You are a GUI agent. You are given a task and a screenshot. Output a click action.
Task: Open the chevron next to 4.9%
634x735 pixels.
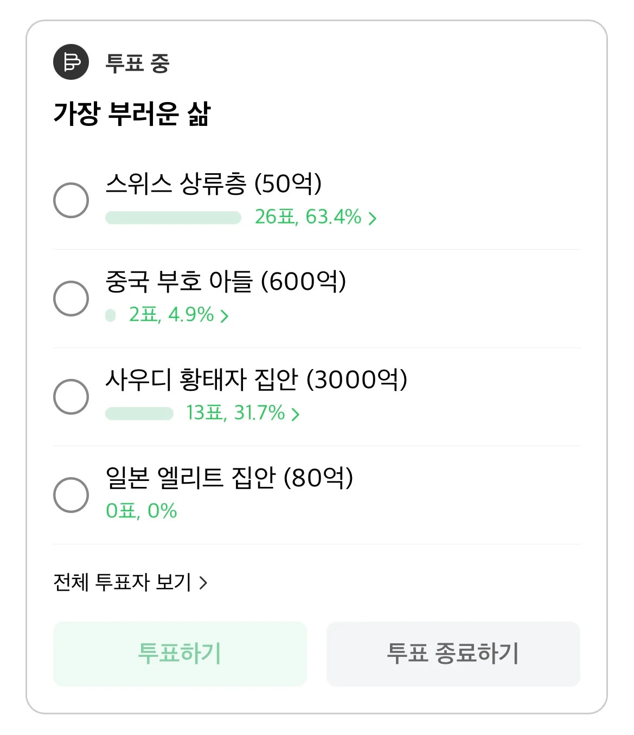coord(225,316)
